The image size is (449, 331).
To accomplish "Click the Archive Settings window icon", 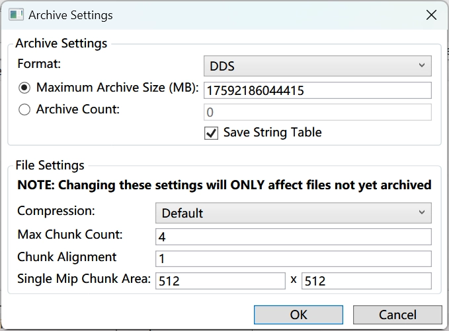I will pos(16,15).
